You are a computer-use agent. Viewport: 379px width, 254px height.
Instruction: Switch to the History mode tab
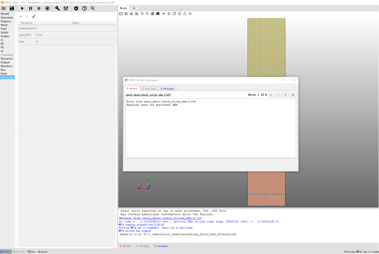coord(43,251)
